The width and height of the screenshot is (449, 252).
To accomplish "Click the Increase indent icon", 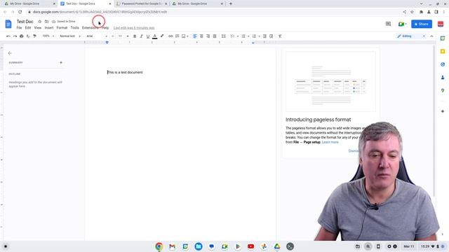I will click(272, 36).
